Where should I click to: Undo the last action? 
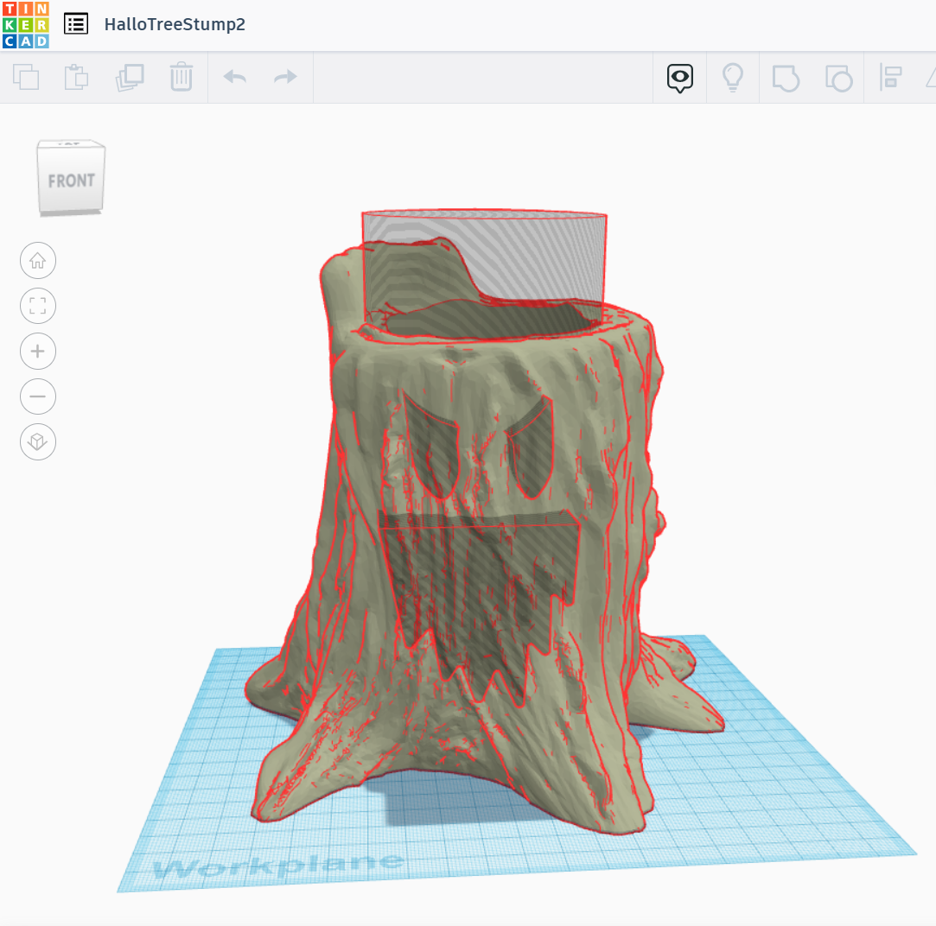click(x=233, y=77)
